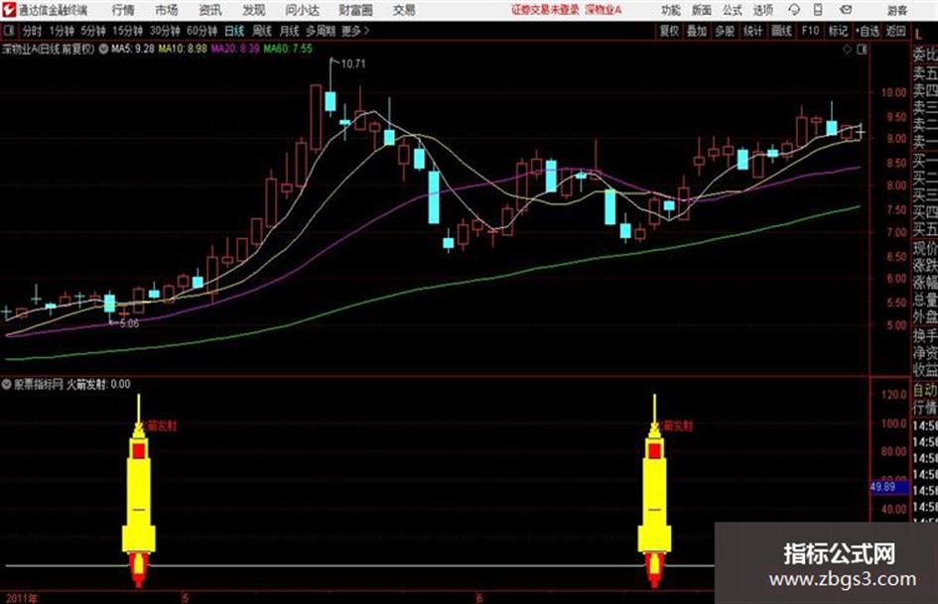Open the 选项 menu
This screenshot has width=938, height=604.
pyautogui.click(x=762, y=10)
